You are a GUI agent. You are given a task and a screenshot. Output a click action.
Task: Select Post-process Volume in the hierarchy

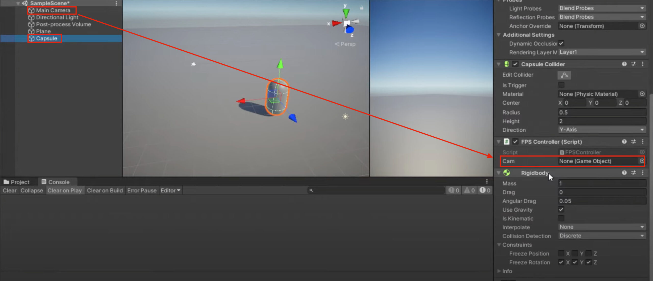(x=63, y=24)
